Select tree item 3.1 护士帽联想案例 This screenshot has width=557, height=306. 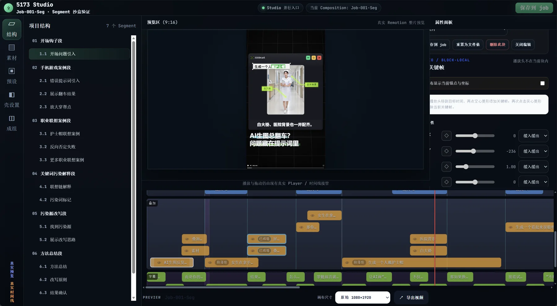click(x=79, y=134)
